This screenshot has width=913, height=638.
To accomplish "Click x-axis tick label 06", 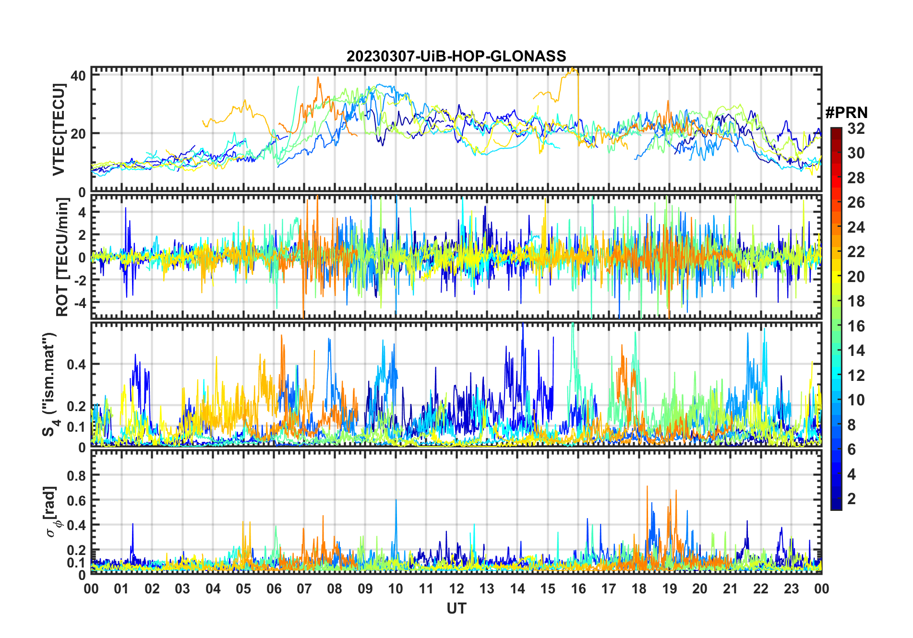I will pyautogui.click(x=274, y=589).
